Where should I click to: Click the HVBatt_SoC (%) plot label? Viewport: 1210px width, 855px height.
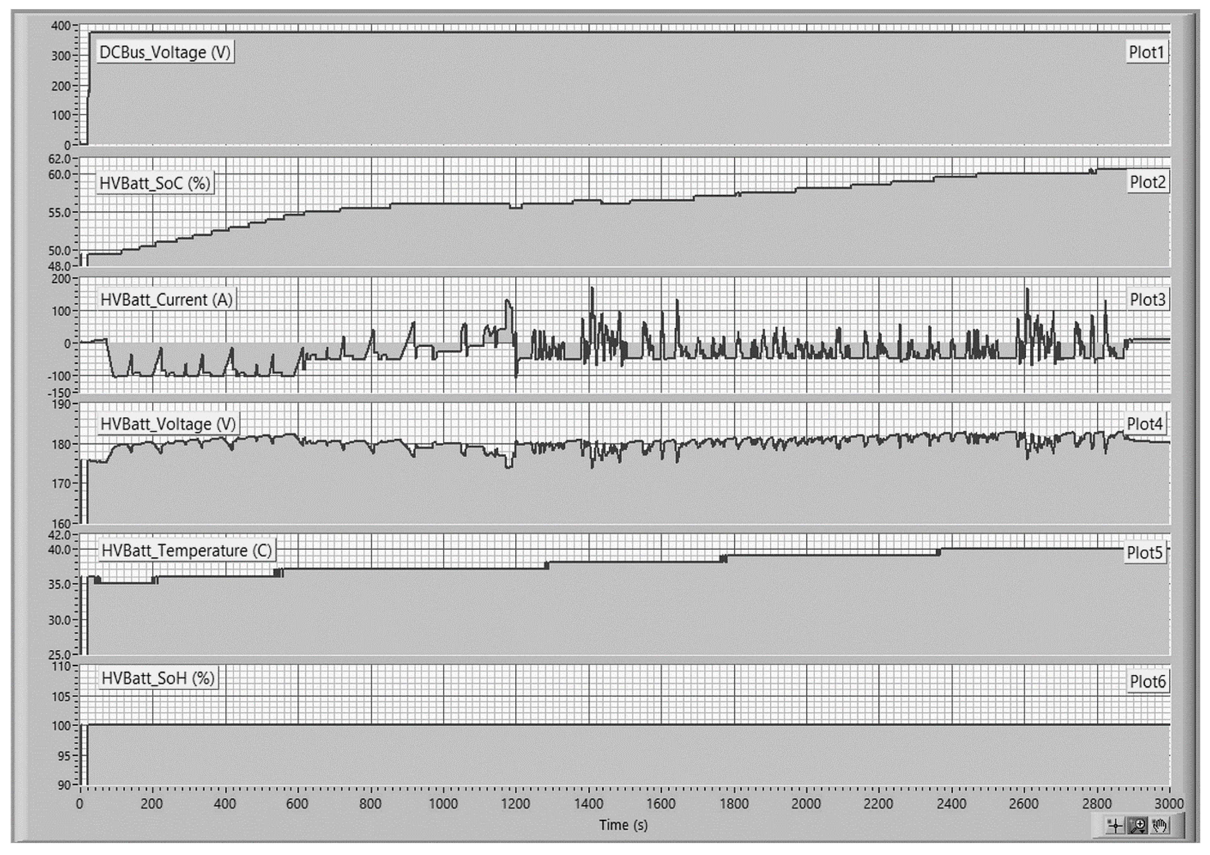pos(155,183)
